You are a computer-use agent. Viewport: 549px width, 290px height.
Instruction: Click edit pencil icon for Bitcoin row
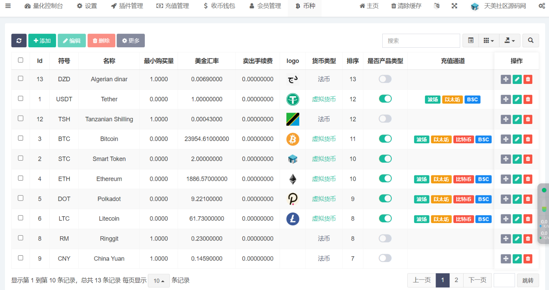[x=517, y=139]
